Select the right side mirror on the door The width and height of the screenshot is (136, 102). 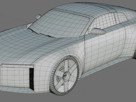coord(98,31)
